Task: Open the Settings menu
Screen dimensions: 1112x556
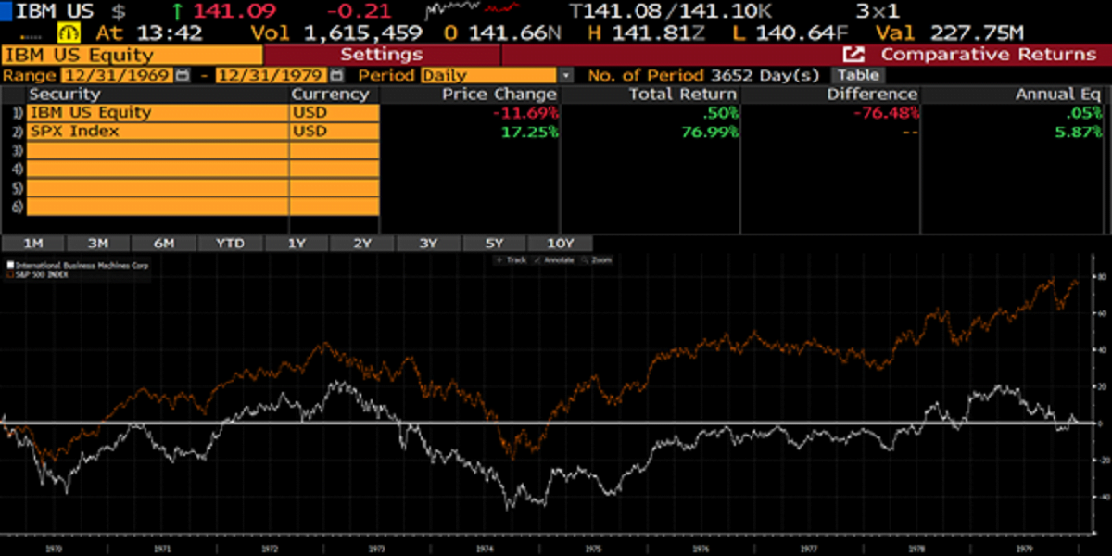Action: (381, 55)
